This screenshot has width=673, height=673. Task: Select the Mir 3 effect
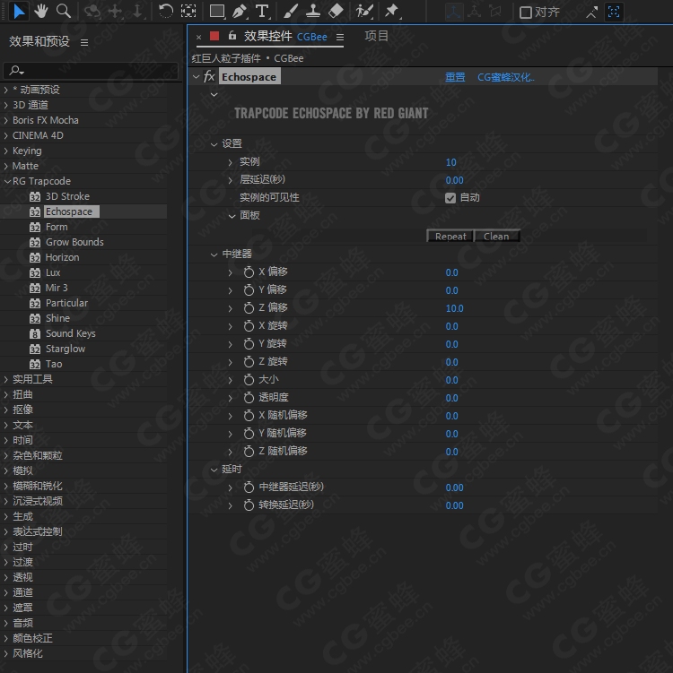pyautogui.click(x=57, y=288)
